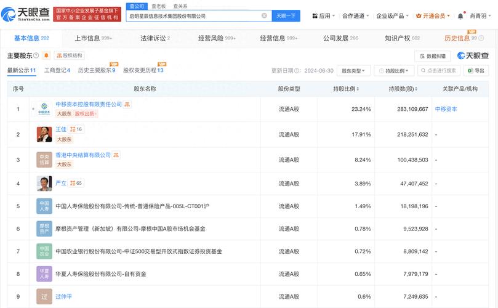
Task: Click the 导出 export button
Action: 476,71
